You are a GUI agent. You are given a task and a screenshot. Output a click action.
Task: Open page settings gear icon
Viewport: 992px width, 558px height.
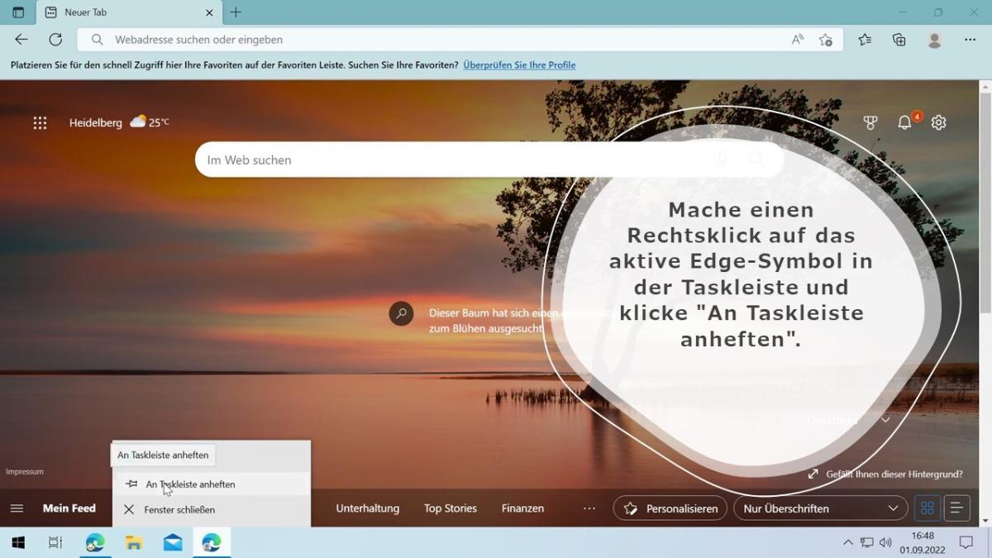(x=938, y=122)
